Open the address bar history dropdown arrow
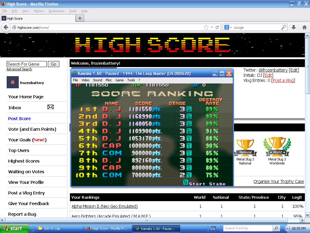Screen dimensions: 310x233 pos(212,28)
